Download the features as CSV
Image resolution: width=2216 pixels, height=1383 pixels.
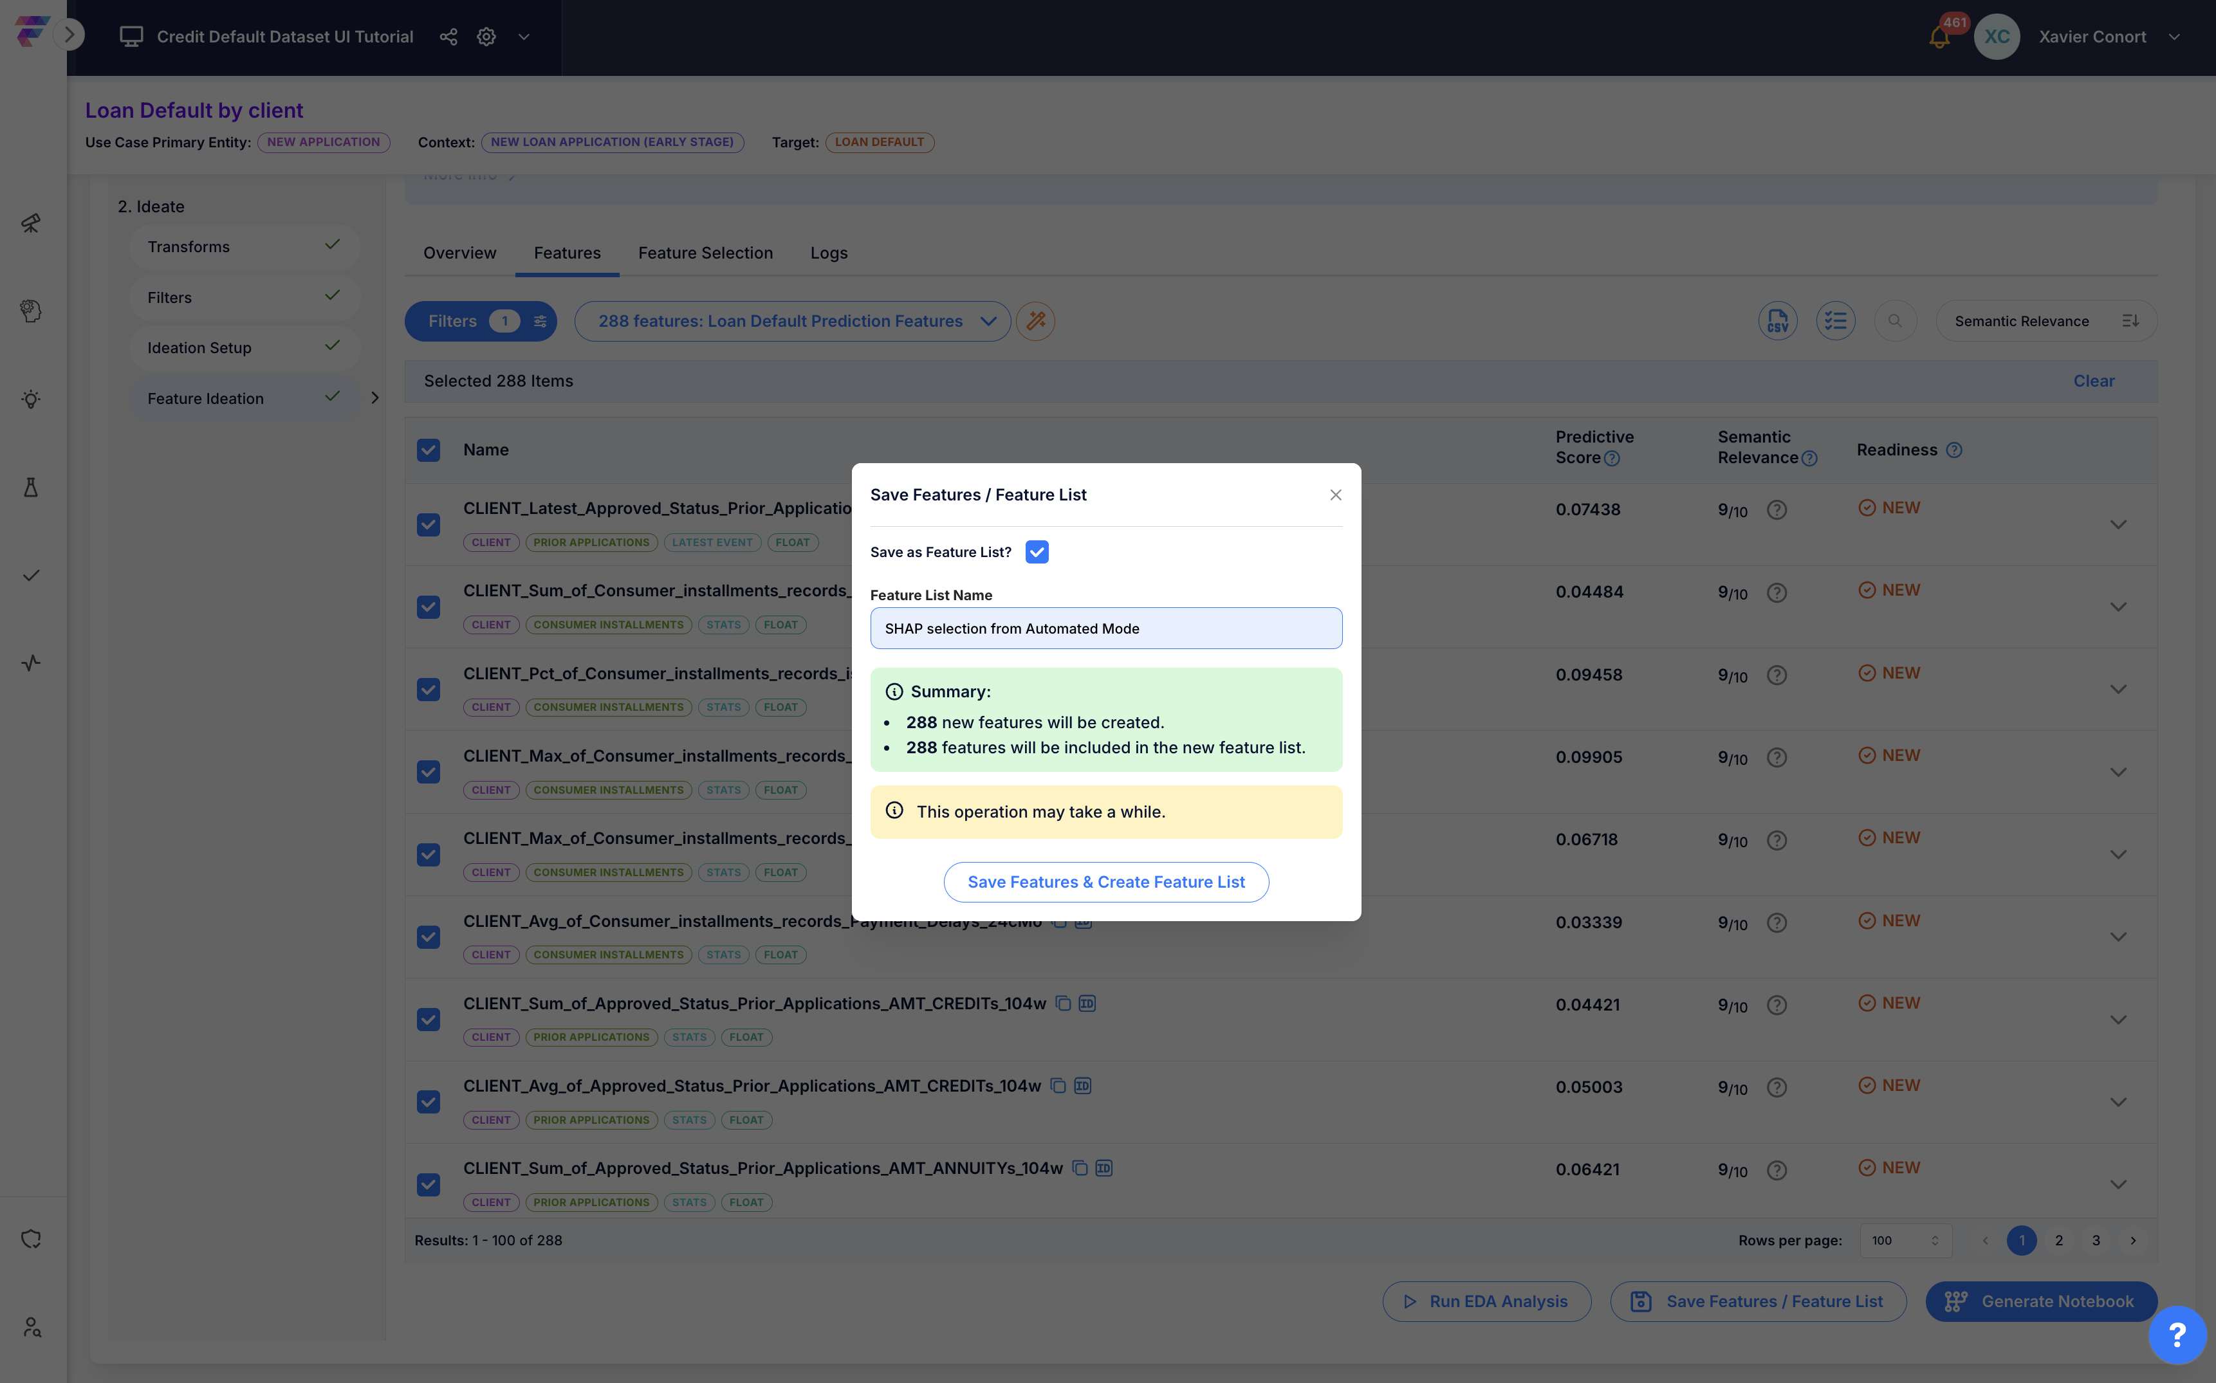[1777, 321]
